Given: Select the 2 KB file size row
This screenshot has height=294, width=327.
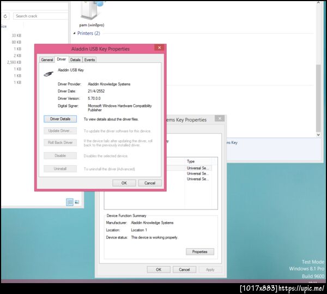Looking at the screenshot, I should (x=17, y=56).
